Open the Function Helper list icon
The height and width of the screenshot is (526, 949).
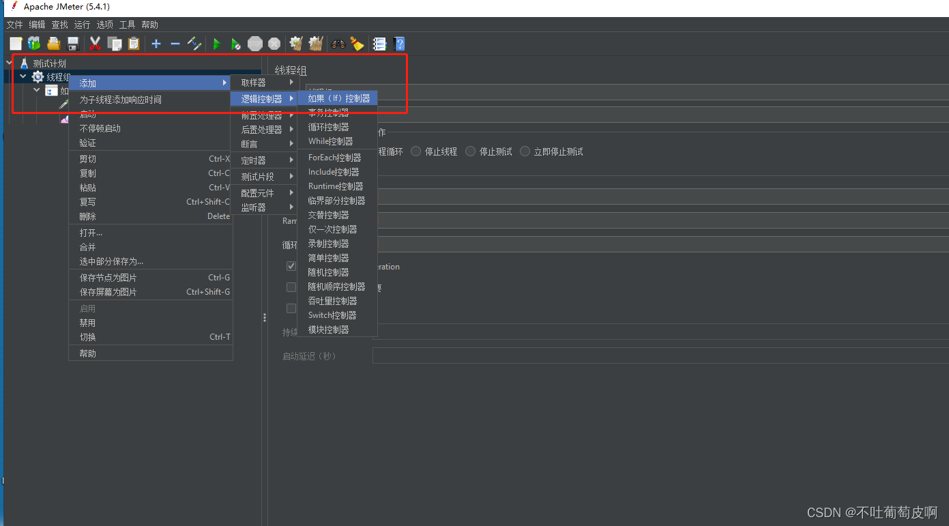(x=379, y=44)
